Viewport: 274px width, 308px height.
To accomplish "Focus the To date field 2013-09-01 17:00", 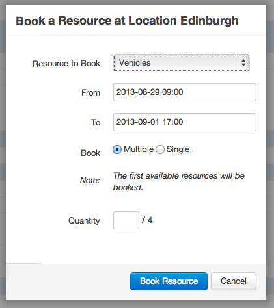I will pos(185,122).
